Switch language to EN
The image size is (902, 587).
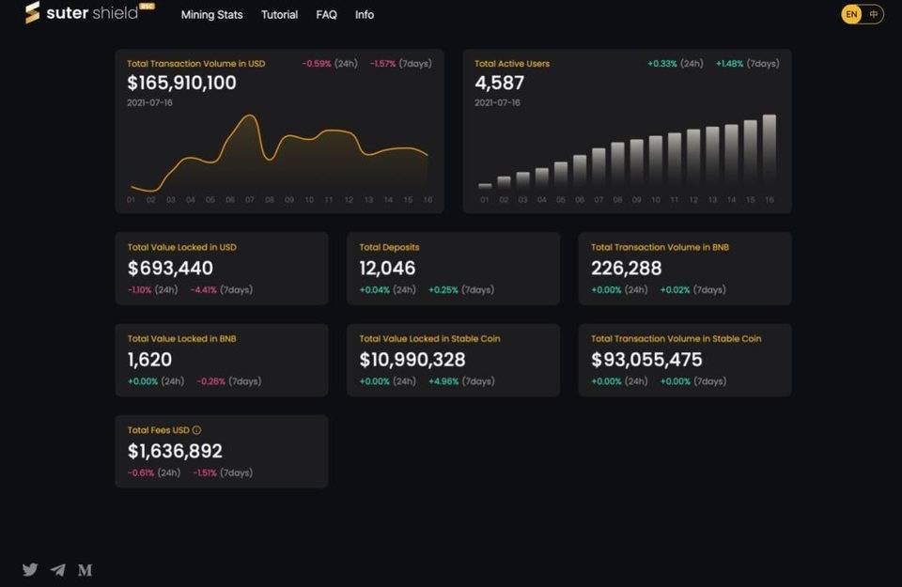pos(851,14)
